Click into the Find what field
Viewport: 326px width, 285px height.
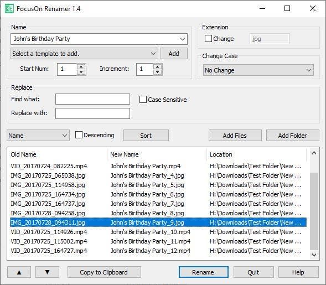point(92,99)
